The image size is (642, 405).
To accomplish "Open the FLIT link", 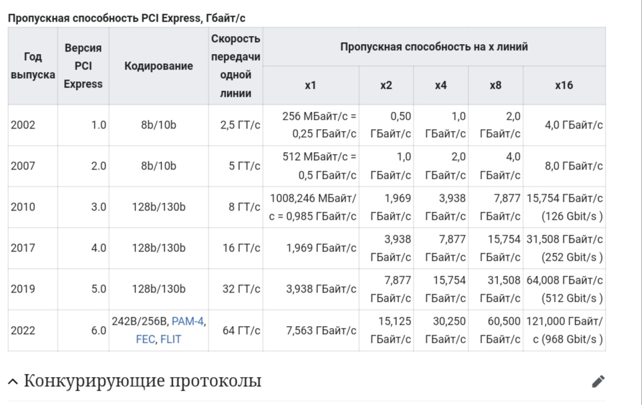I will (x=171, y=339).
